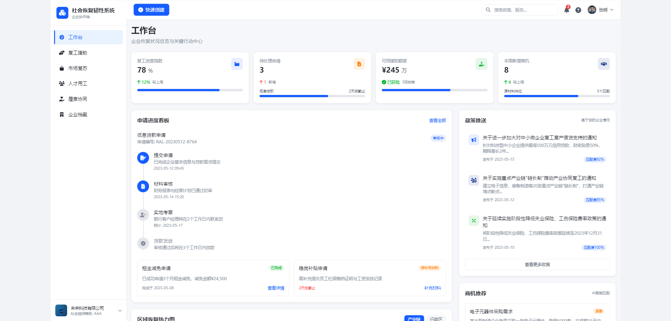Expand the 张明 account dropdown chevron
The height and width of the screenshot is (321, 671).
pos(612,10)
